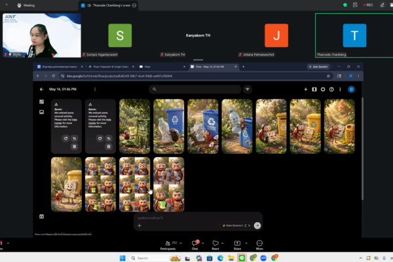Screen dimensions: 393x262
Task: Open the ladybug beside blue bin with flowers image
Action: (203, 126)
